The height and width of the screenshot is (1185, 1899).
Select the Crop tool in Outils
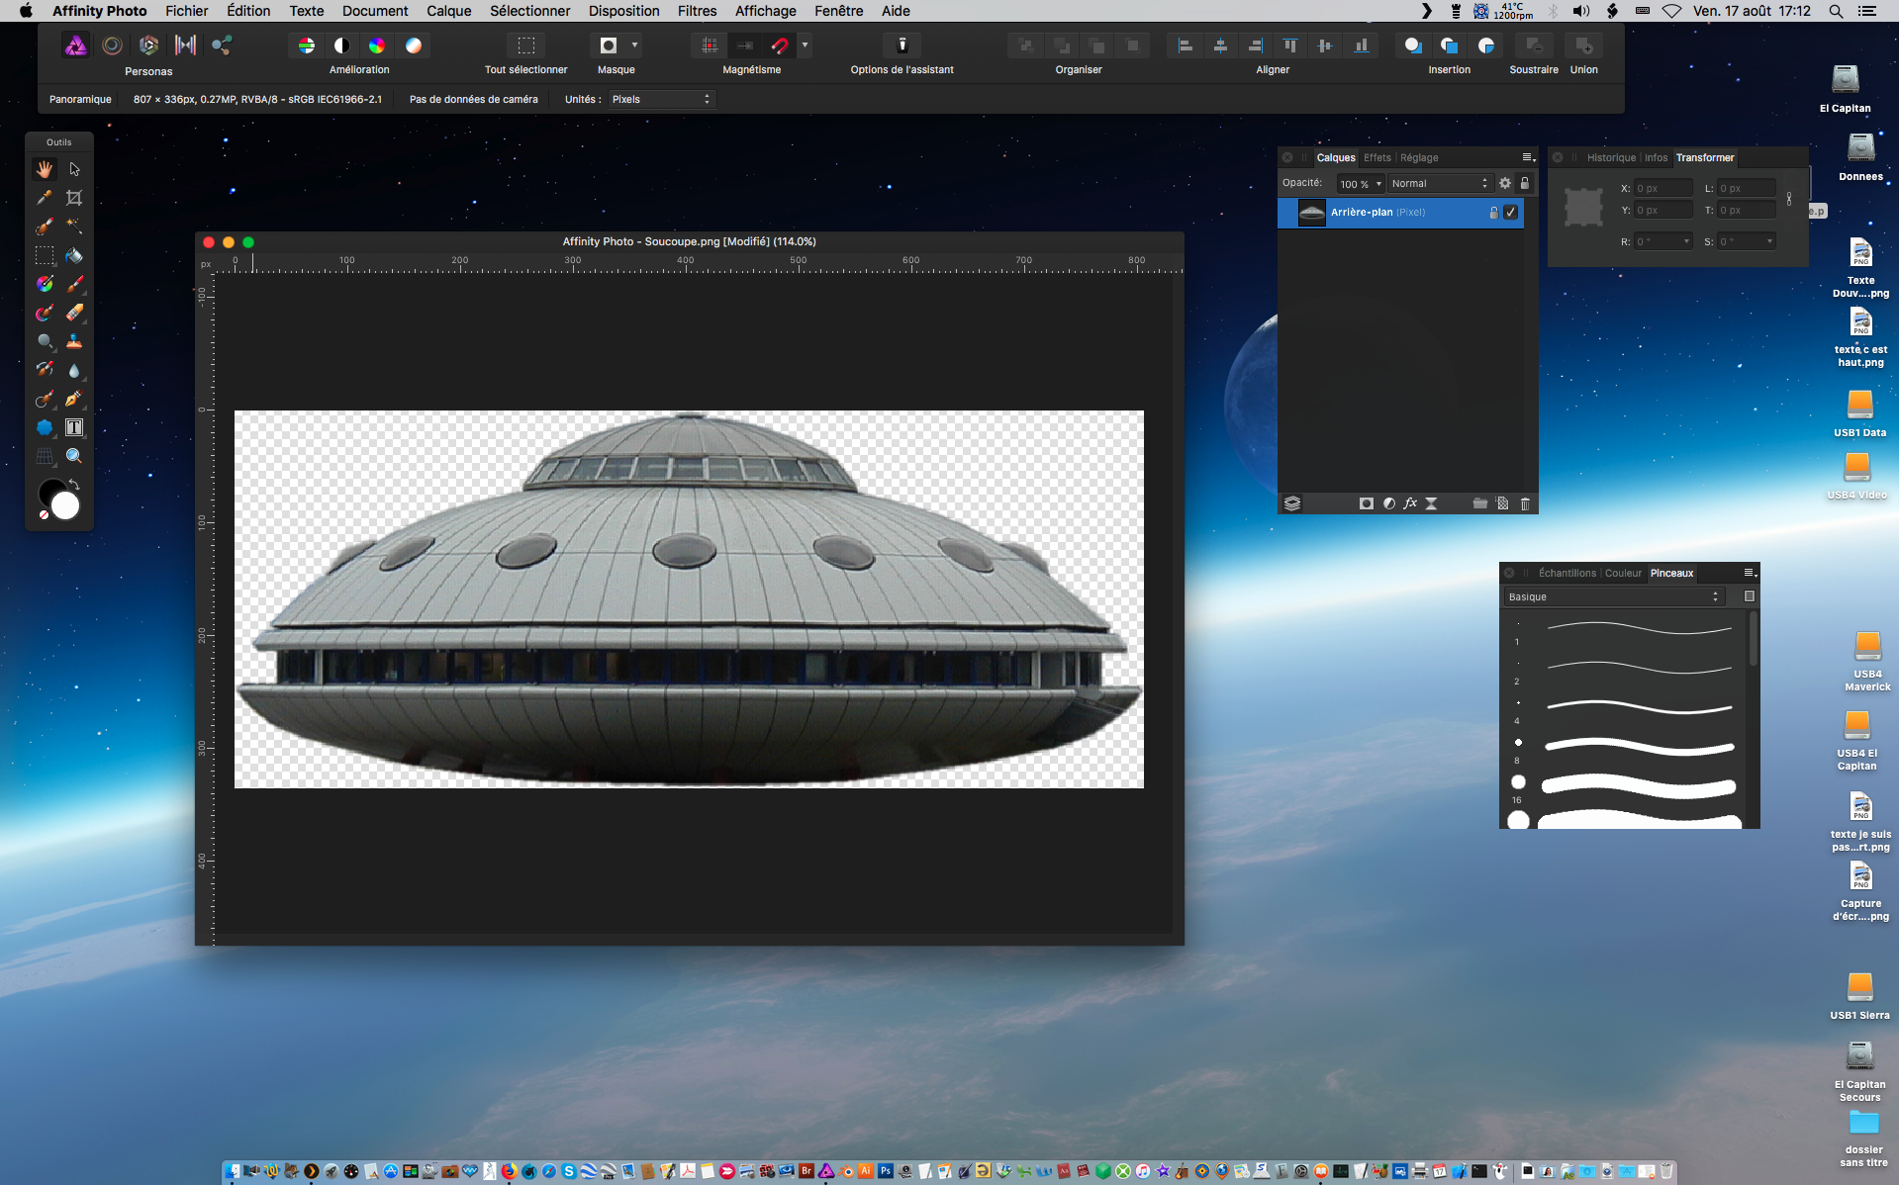point(74,198)
